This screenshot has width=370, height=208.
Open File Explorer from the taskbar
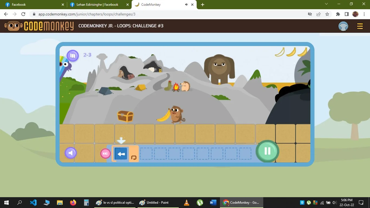click(x=60, y=203)
